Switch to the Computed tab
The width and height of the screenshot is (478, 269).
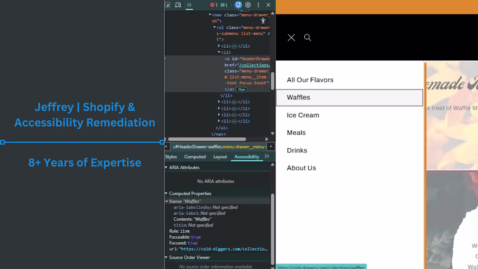click(x=195, y=156)
